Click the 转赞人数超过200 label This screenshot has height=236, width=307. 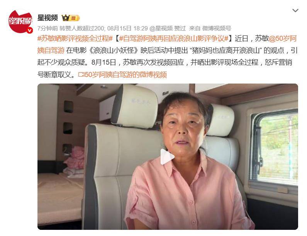(x=82, y=28)
